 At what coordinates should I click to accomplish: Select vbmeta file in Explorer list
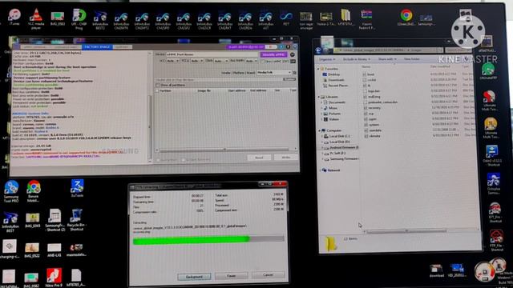pyautogui.click(x=372, y=136)
